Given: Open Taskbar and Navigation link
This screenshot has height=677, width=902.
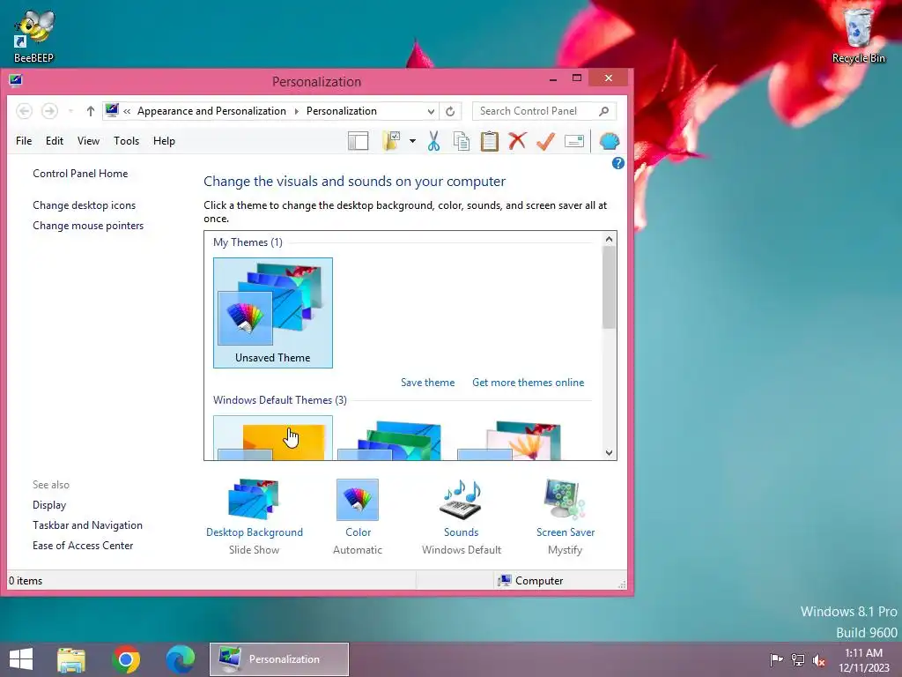Looking at the screenshot, I should point(87,525).
